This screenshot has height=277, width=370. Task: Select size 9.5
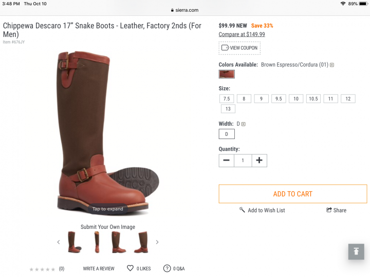(x=279, y=98)
